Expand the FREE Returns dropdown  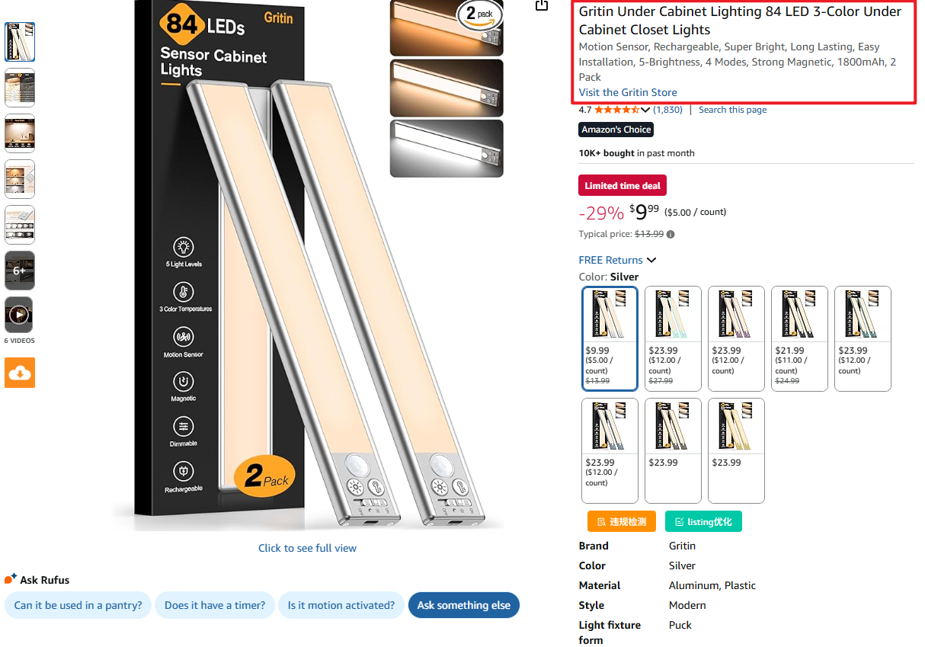617,260
